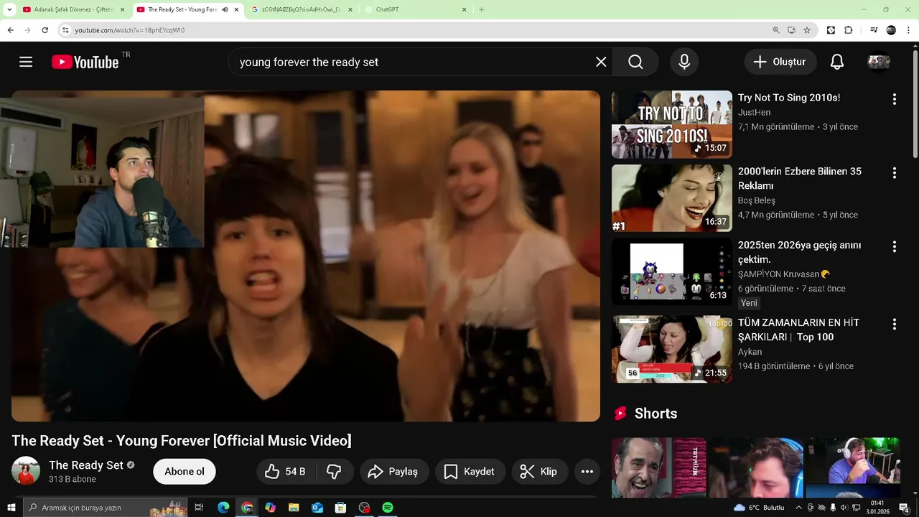The image size is (919, 517).
Task: Open The Ready Set channel name link
Action: click(86, 465)
